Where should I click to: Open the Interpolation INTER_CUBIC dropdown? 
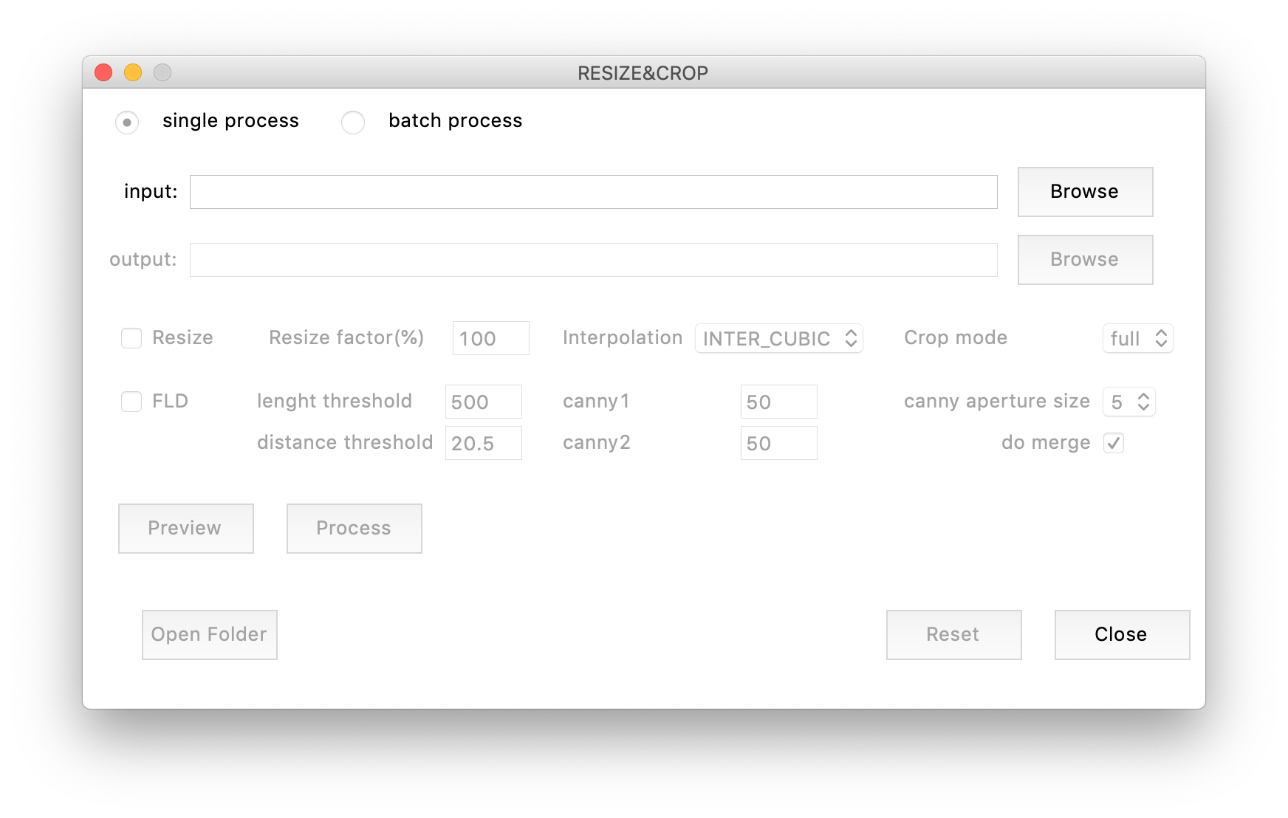tap(778, 339)
